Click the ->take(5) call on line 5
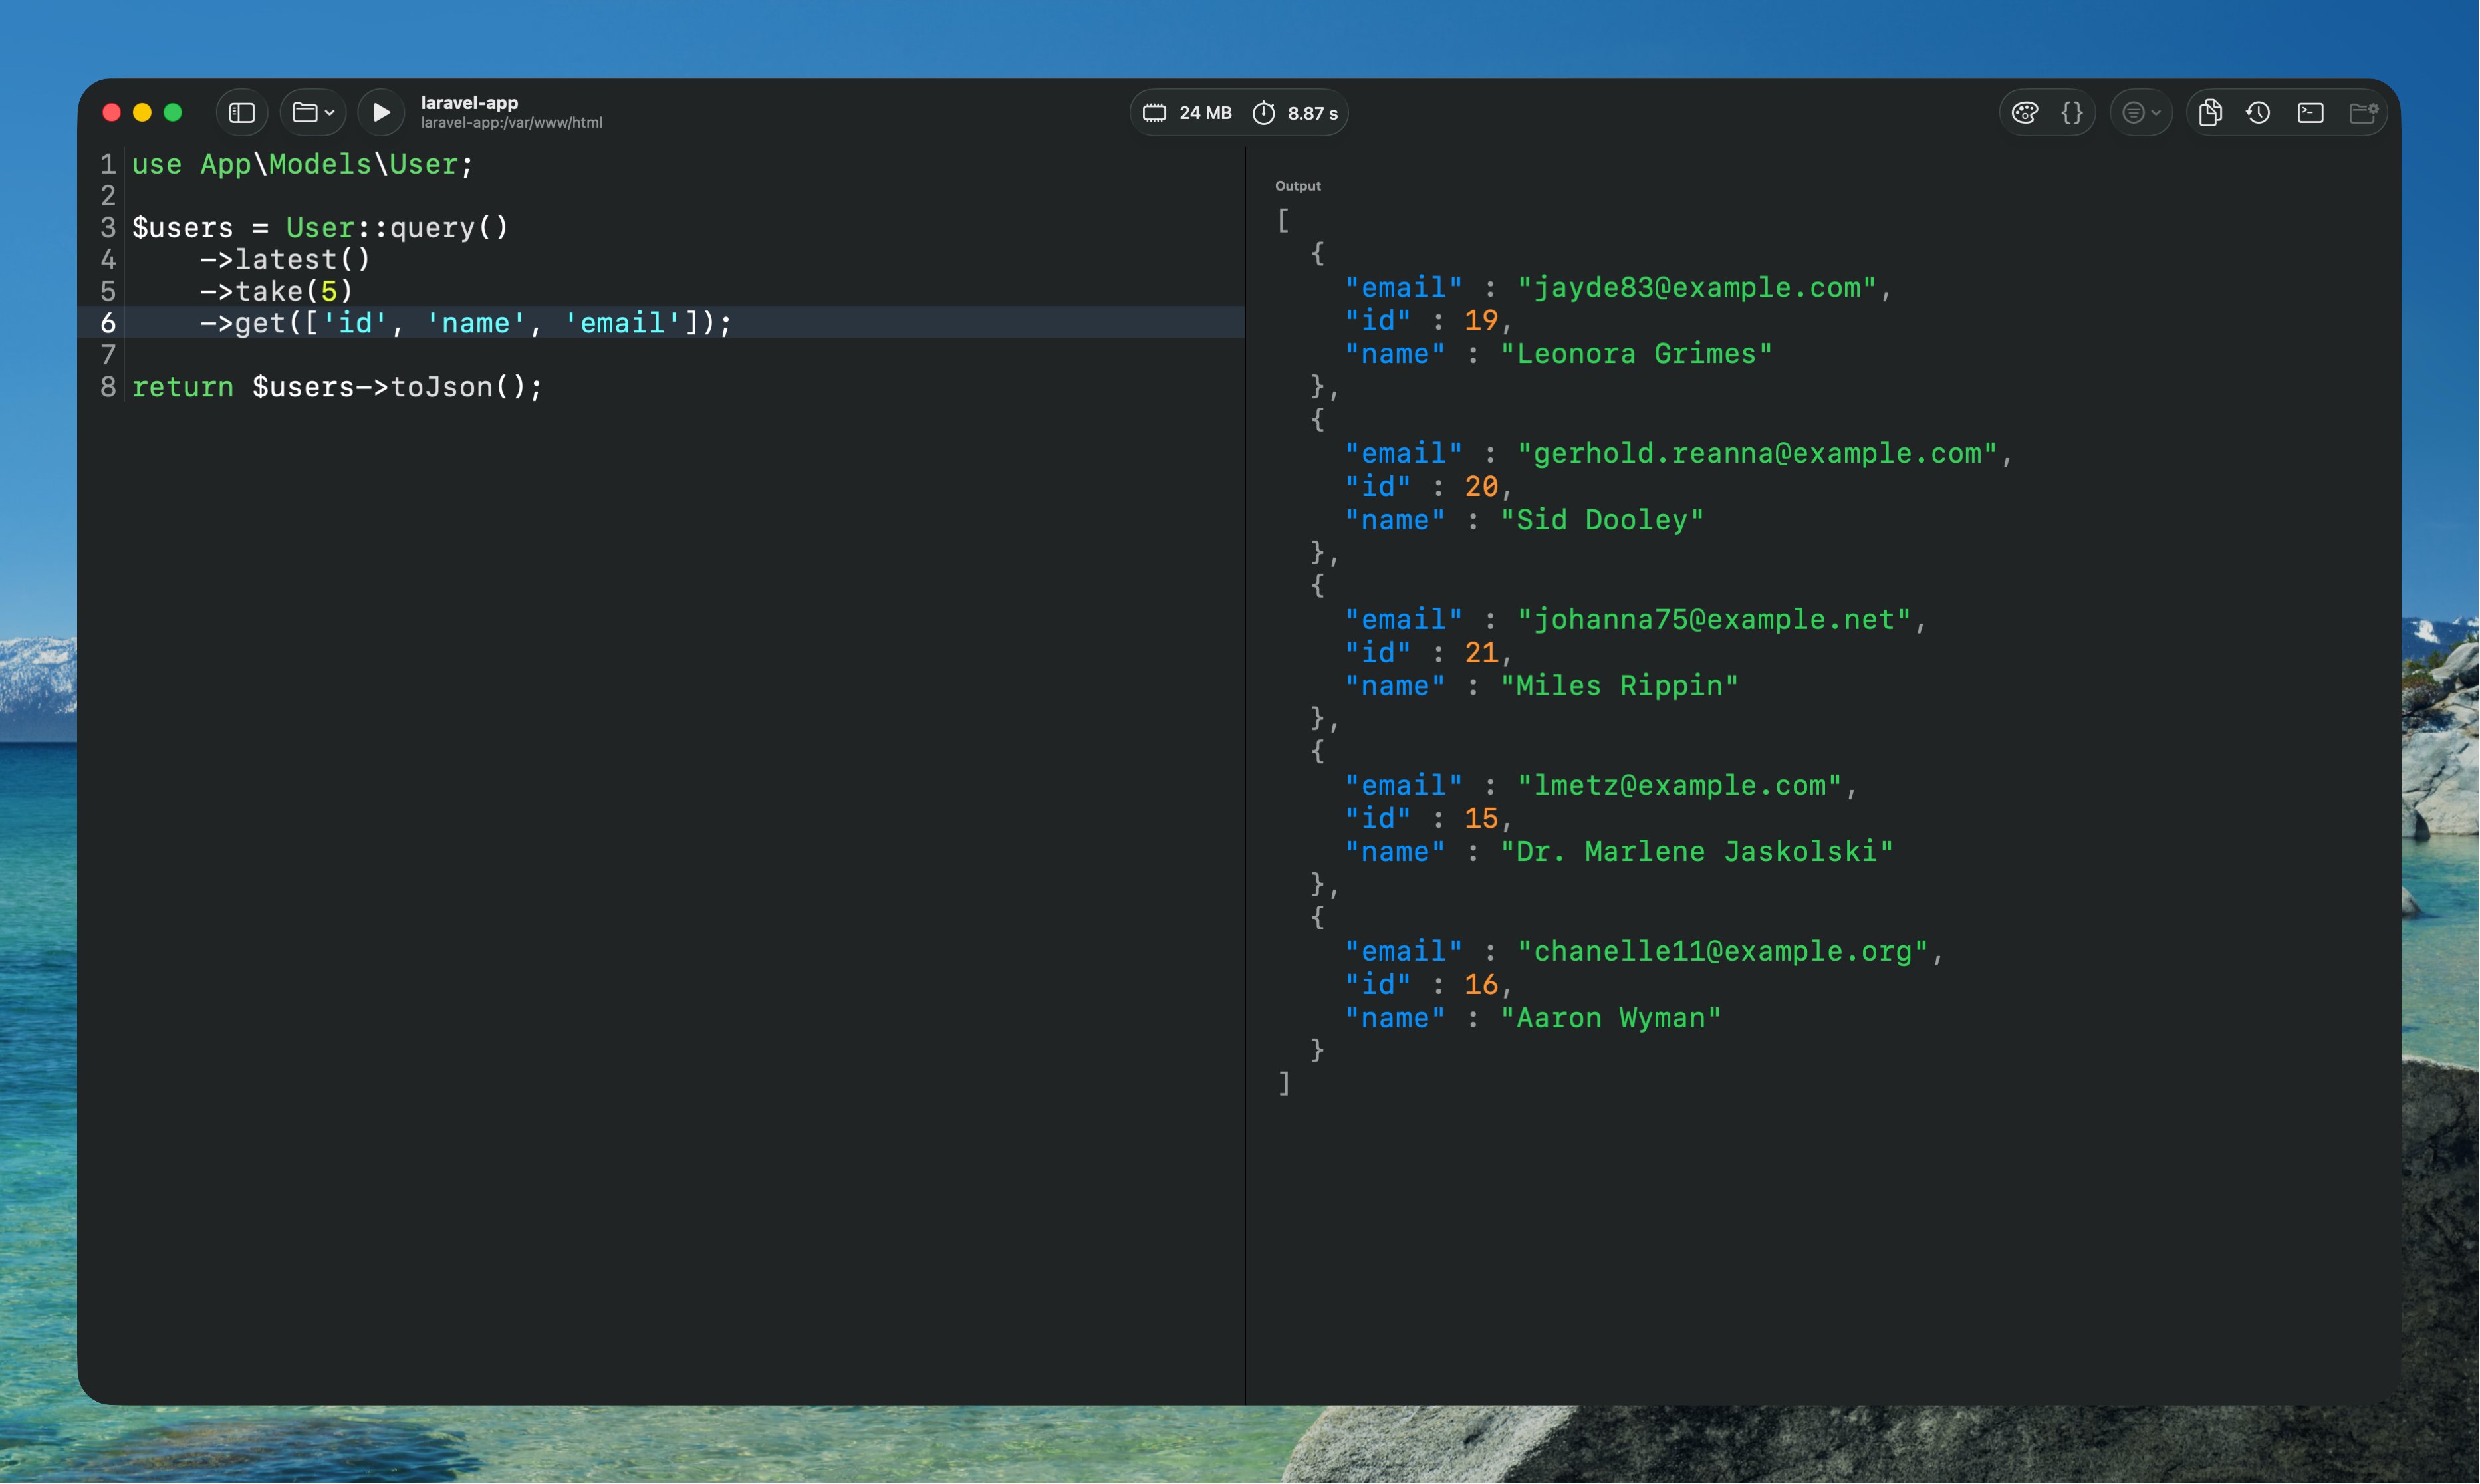The image size is (2480, 1484). click(277, 292)
